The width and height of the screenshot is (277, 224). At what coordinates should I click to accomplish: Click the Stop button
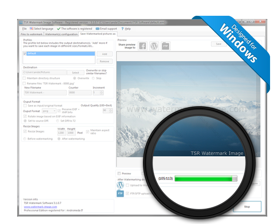[x=247, y=206]
